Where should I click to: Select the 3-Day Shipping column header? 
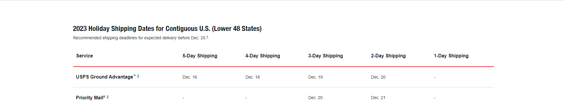326,56
